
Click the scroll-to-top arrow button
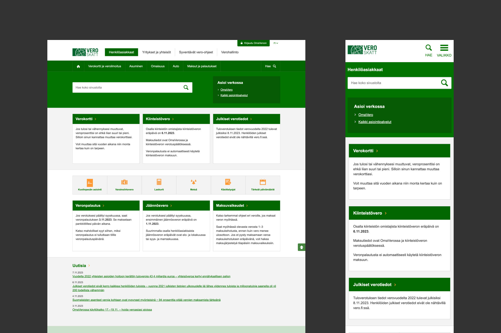301,247
